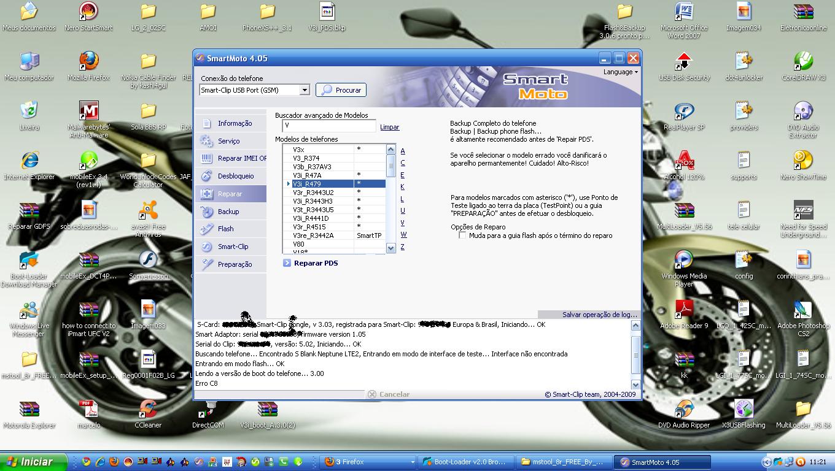Click the Boot-Loader Download Manager icon

coord(29,269)
